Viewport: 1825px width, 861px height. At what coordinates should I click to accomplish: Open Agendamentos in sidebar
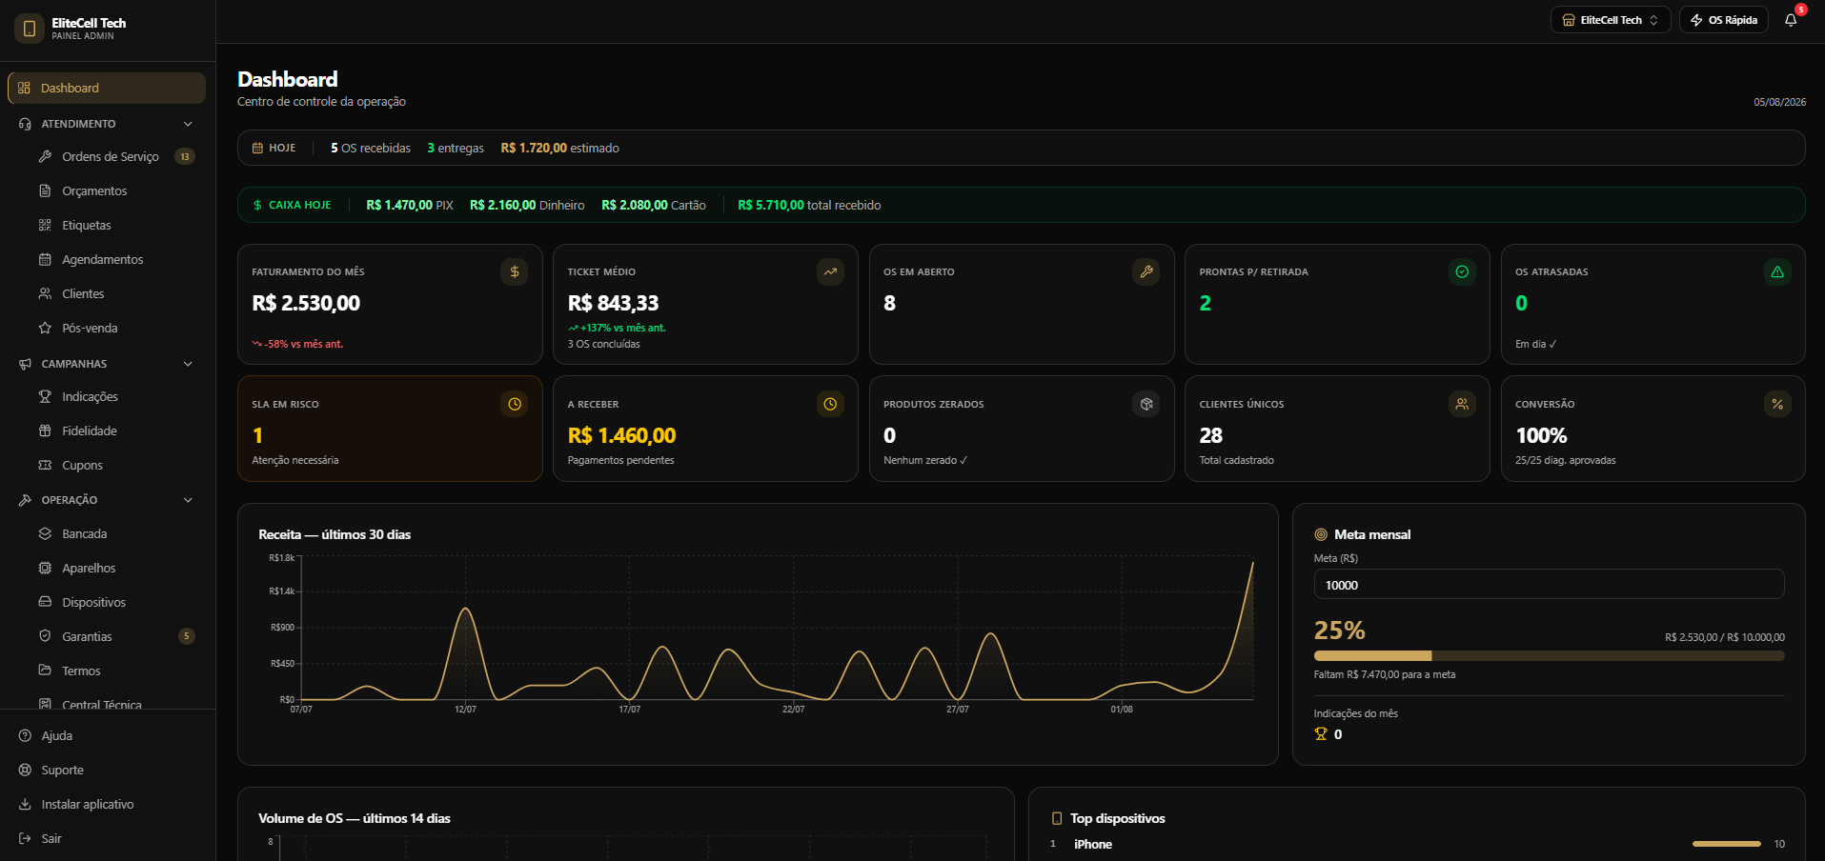pos(116,259)
